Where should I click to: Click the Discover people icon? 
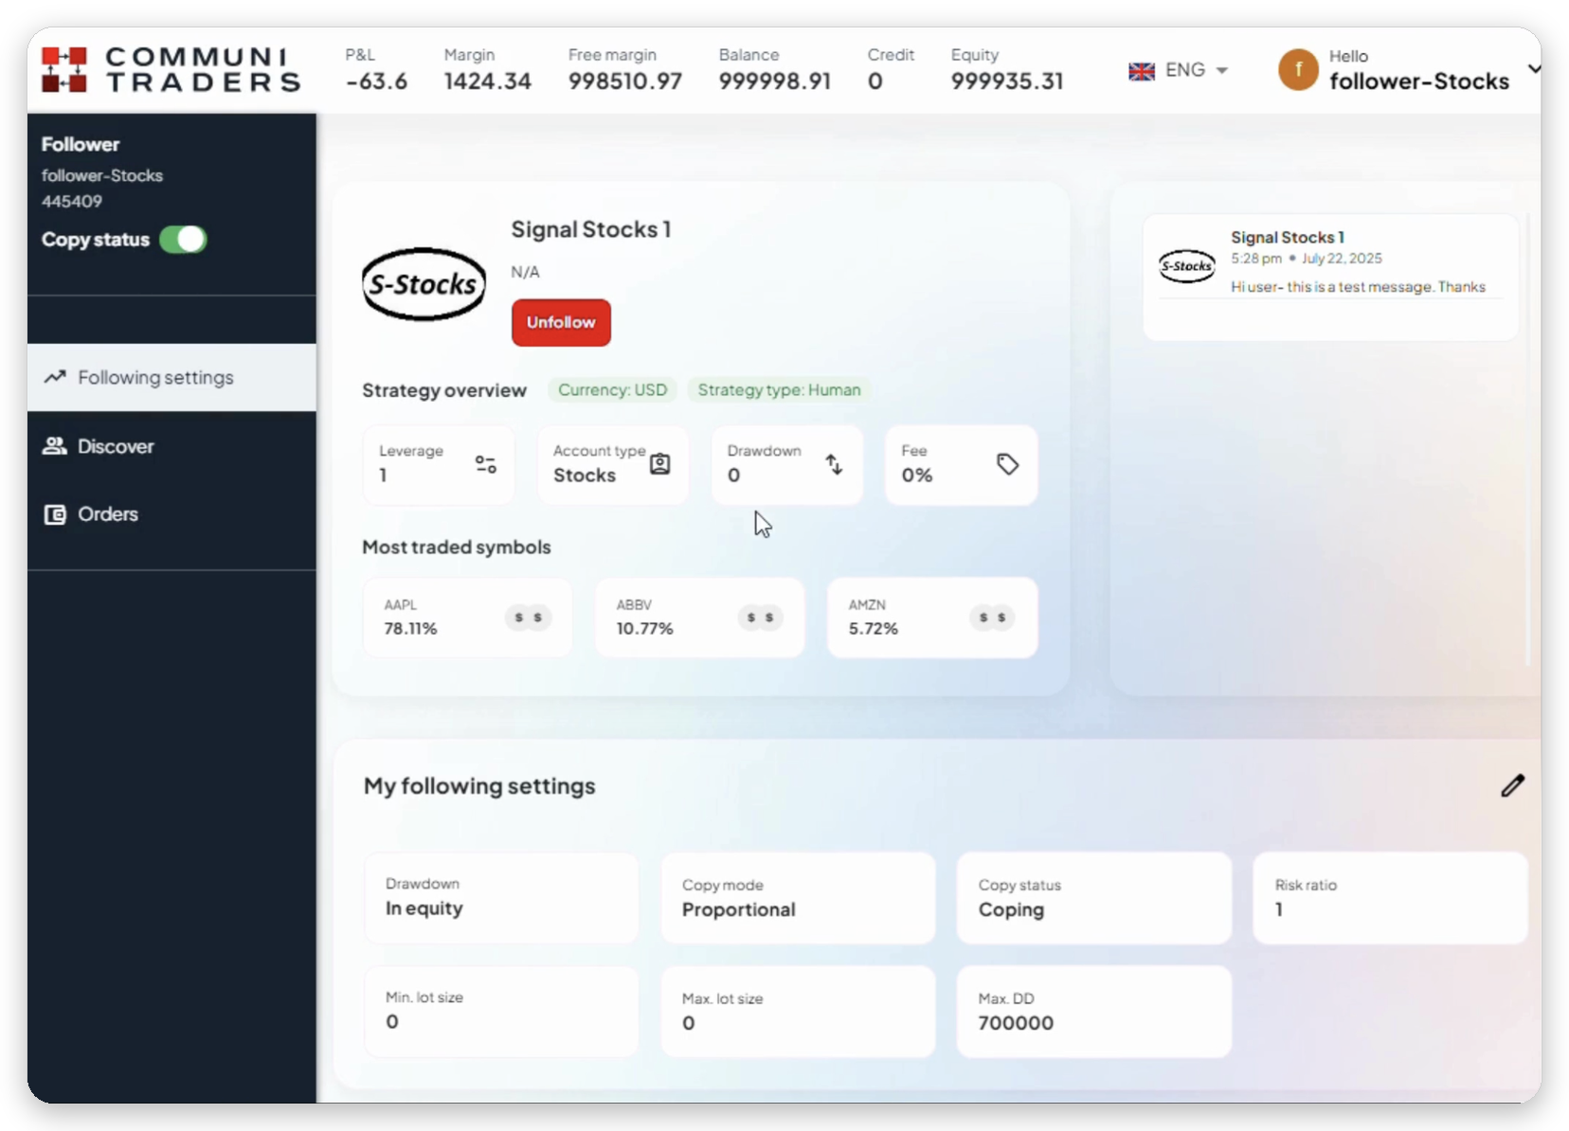(55, 446)
